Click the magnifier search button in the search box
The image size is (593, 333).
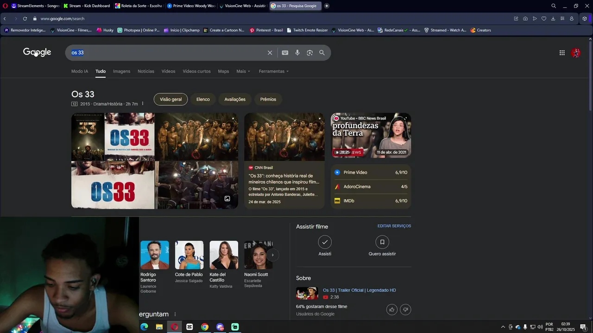[322, 53]
